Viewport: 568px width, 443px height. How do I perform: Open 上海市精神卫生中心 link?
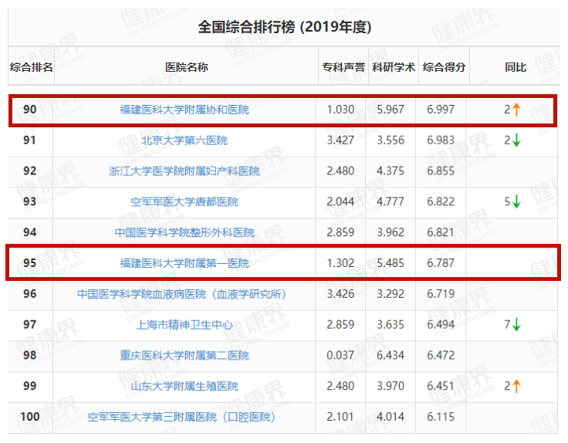pos(184,325)
